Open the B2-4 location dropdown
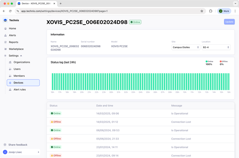Image resolution: width=239 pixels, height=158 pixels. coord(216,47)
